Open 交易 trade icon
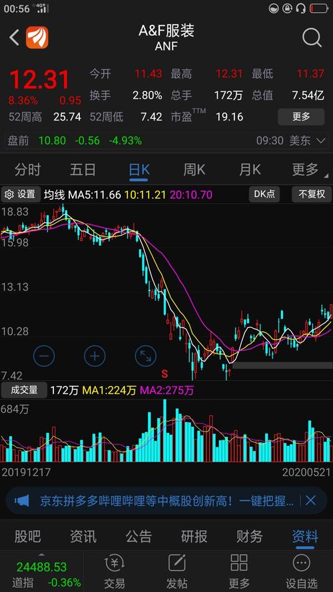Viewport: 333px width, 592px height. tap(115, 571)
